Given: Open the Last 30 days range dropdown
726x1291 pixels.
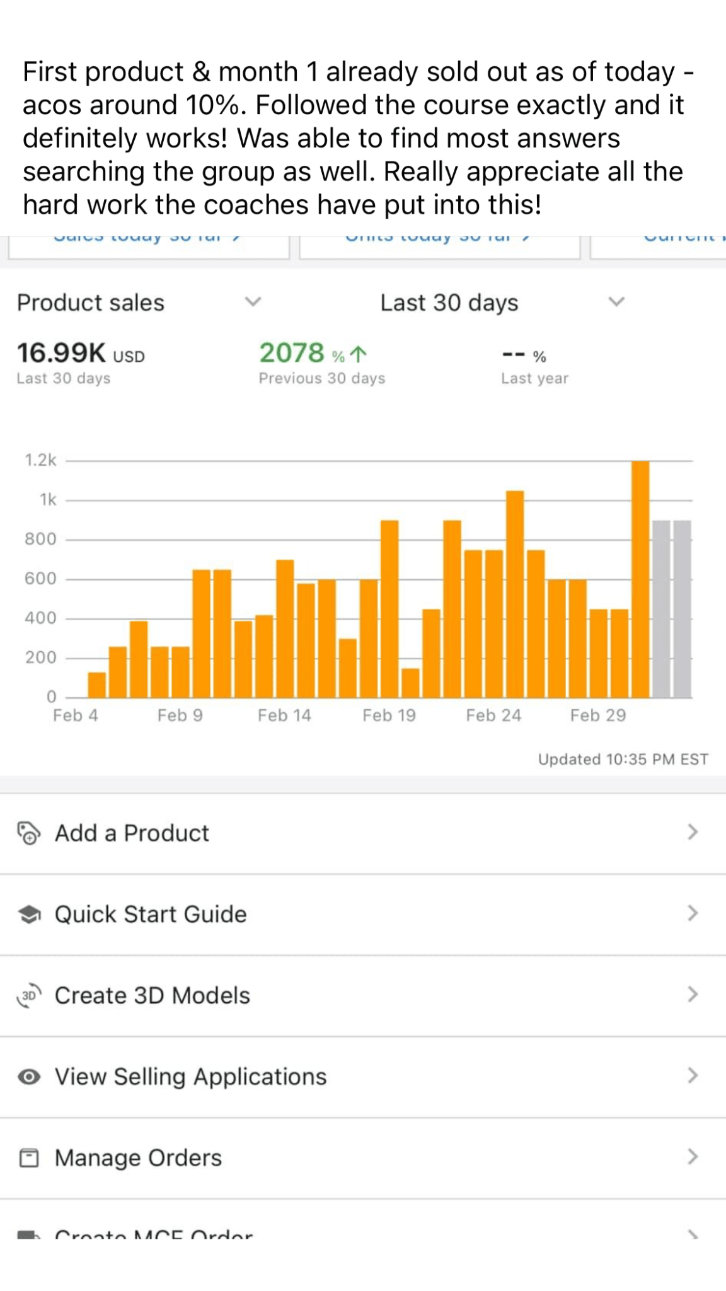Looking at the screenshot, I should 616,302.
